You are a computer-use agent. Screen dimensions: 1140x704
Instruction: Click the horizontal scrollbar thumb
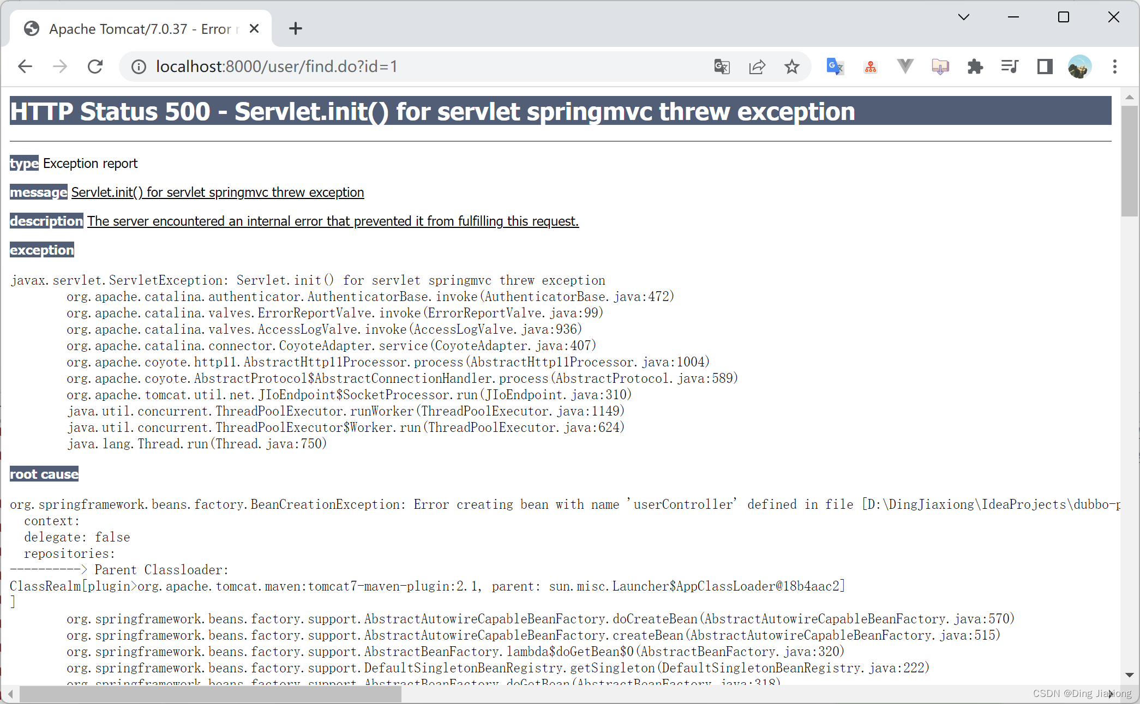(211, 694)
